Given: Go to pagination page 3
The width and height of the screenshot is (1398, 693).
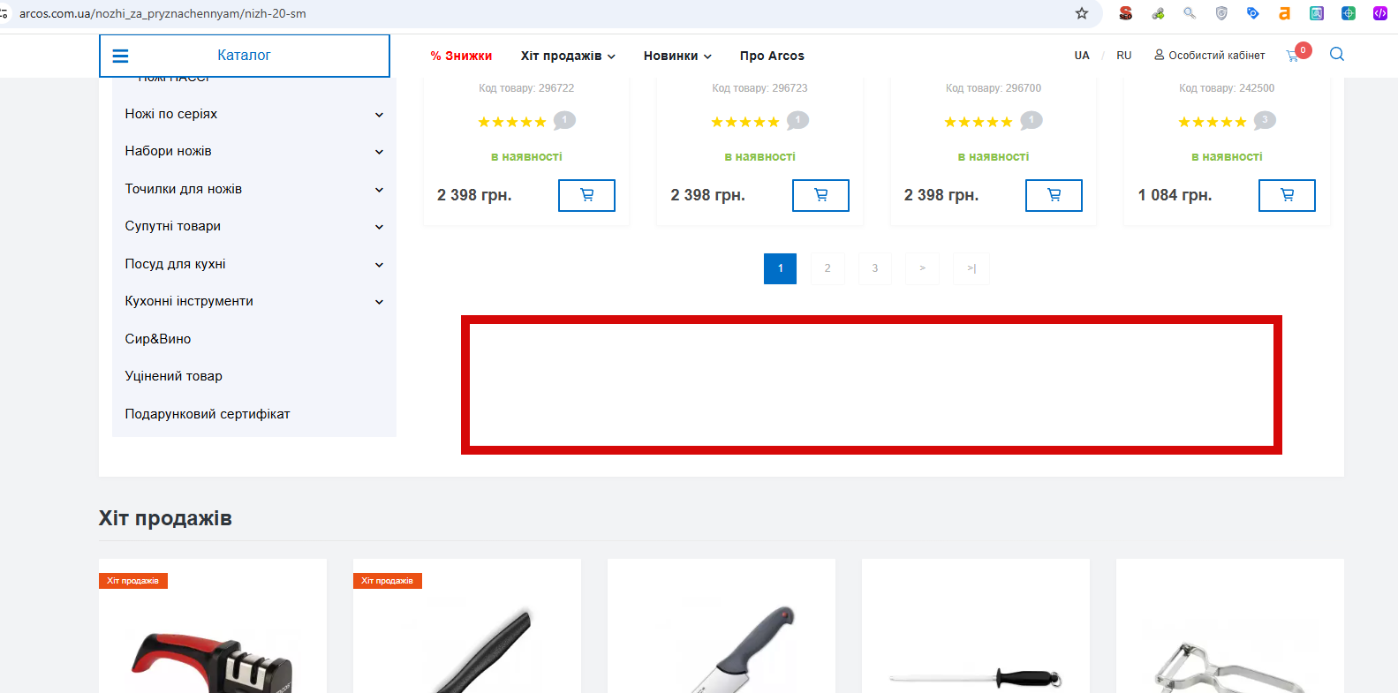Looking at the screenshot, I should pyautogui.click(x=875, y=268).
